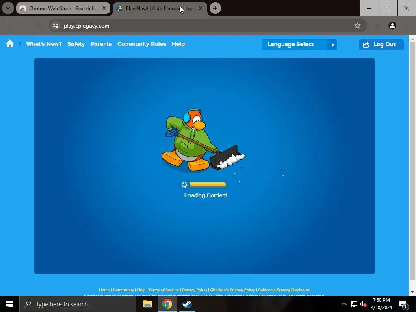Screen dimensions: 416x312
Task: Open the Help page in top navigation
Action: pyautogui.click(x=178, y=44)
